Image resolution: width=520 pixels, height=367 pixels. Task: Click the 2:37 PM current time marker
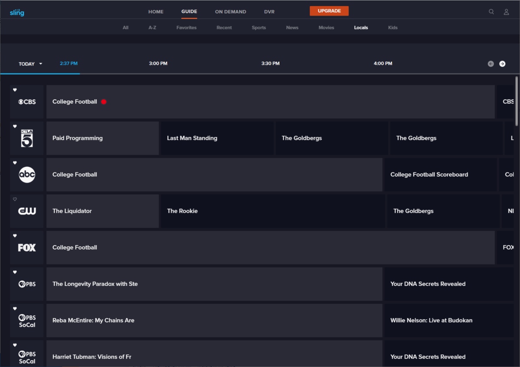pyautogui.click(x=69, y=63)
